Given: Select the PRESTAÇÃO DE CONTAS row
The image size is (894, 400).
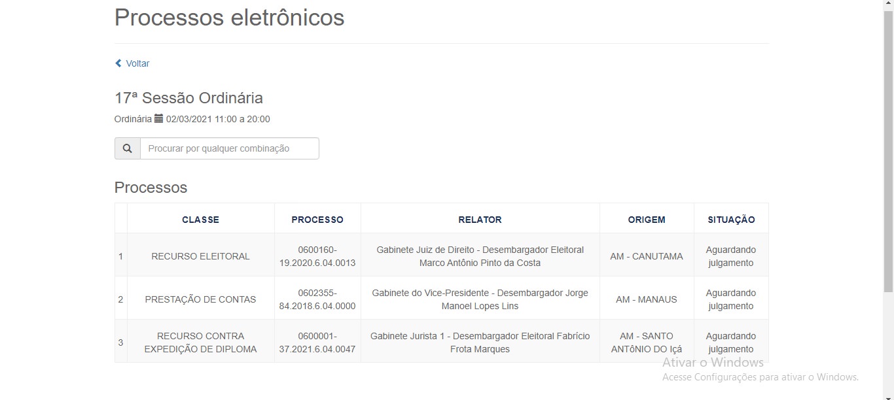Looking at the screenshot, I should 441,299.
